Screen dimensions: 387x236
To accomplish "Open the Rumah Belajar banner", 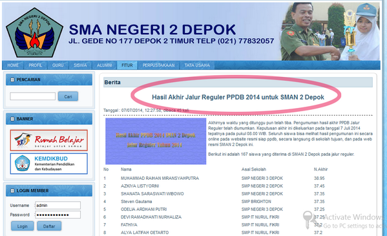I will (x=49, y=140).
